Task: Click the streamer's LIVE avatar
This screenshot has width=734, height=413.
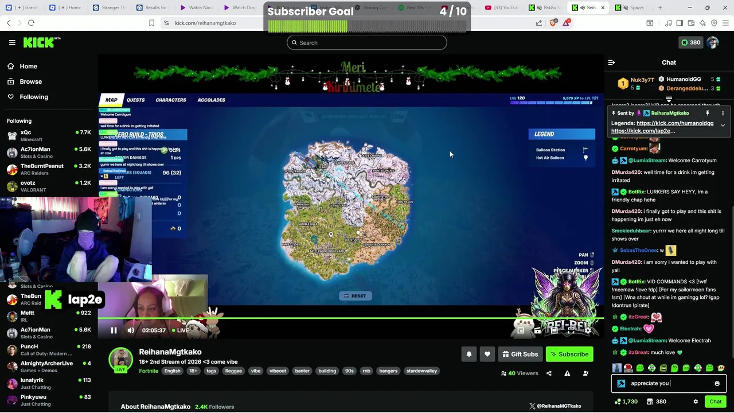Action: point(120,360)
